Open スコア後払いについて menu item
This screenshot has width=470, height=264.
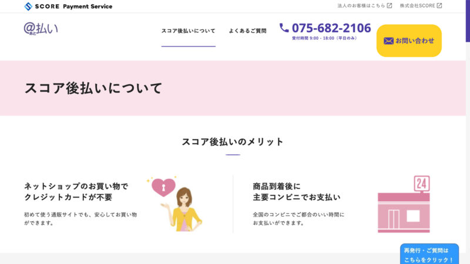[188, 31]
